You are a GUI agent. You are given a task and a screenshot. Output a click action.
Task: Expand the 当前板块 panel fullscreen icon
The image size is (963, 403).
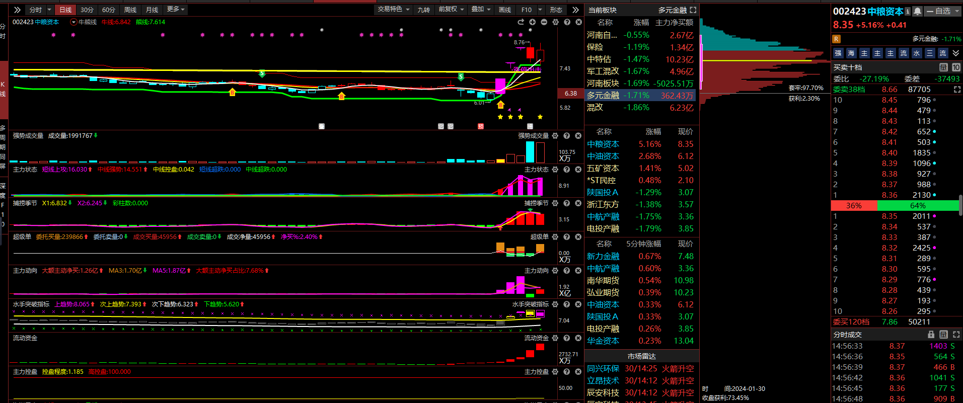(693, 10)
